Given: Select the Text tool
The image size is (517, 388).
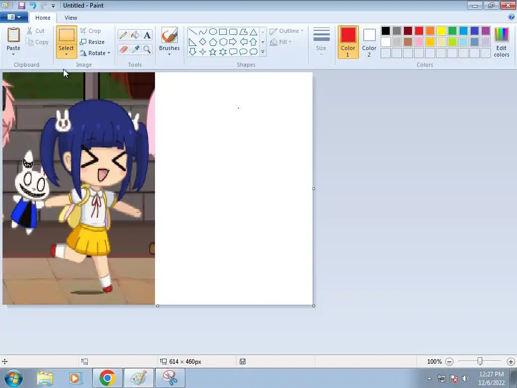Looking at the screenshot, I should [x=147, y=35].
